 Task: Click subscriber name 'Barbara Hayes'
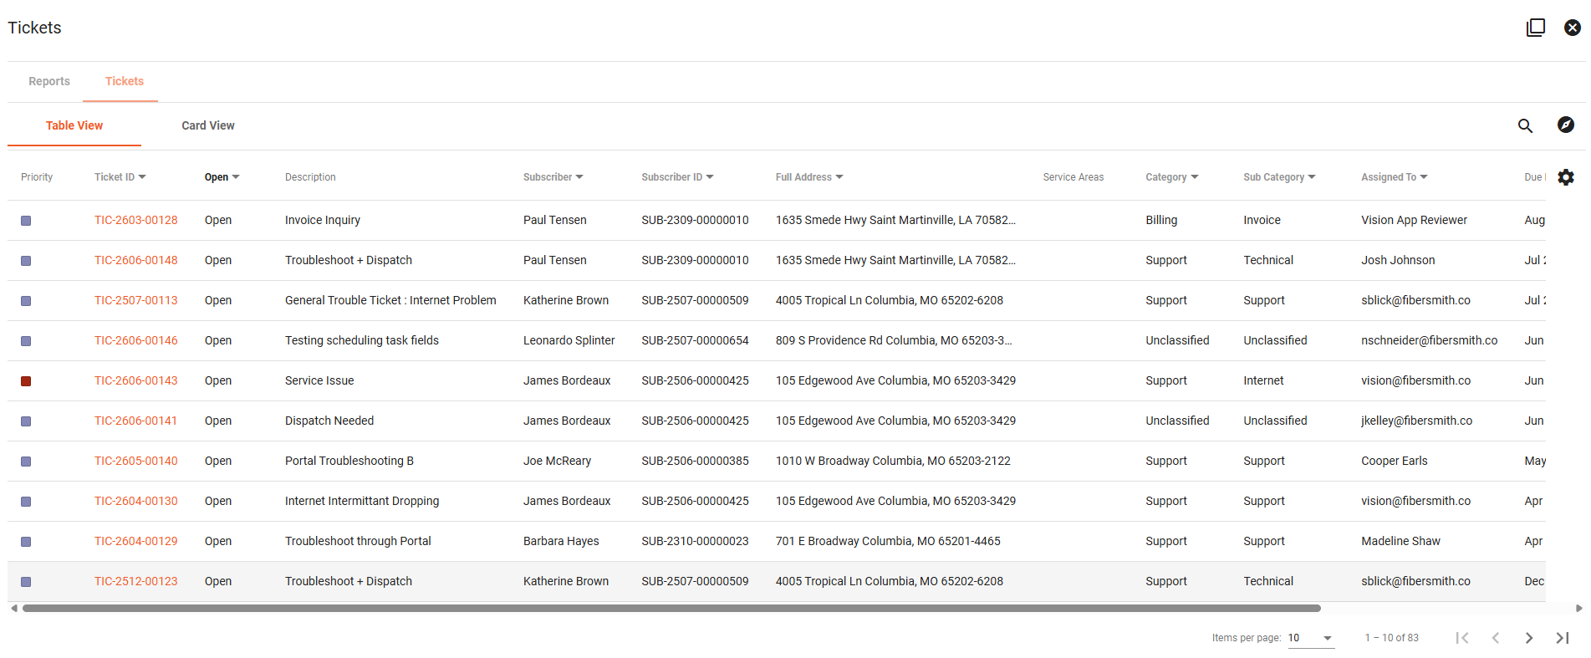coord(561,541)
